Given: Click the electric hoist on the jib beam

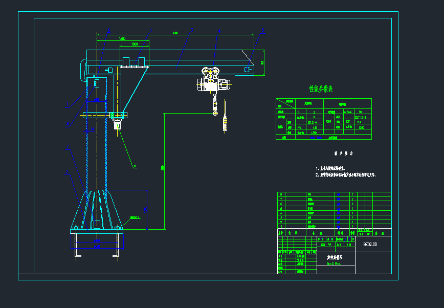Looking at the screenshot, I should pos(211,80).
